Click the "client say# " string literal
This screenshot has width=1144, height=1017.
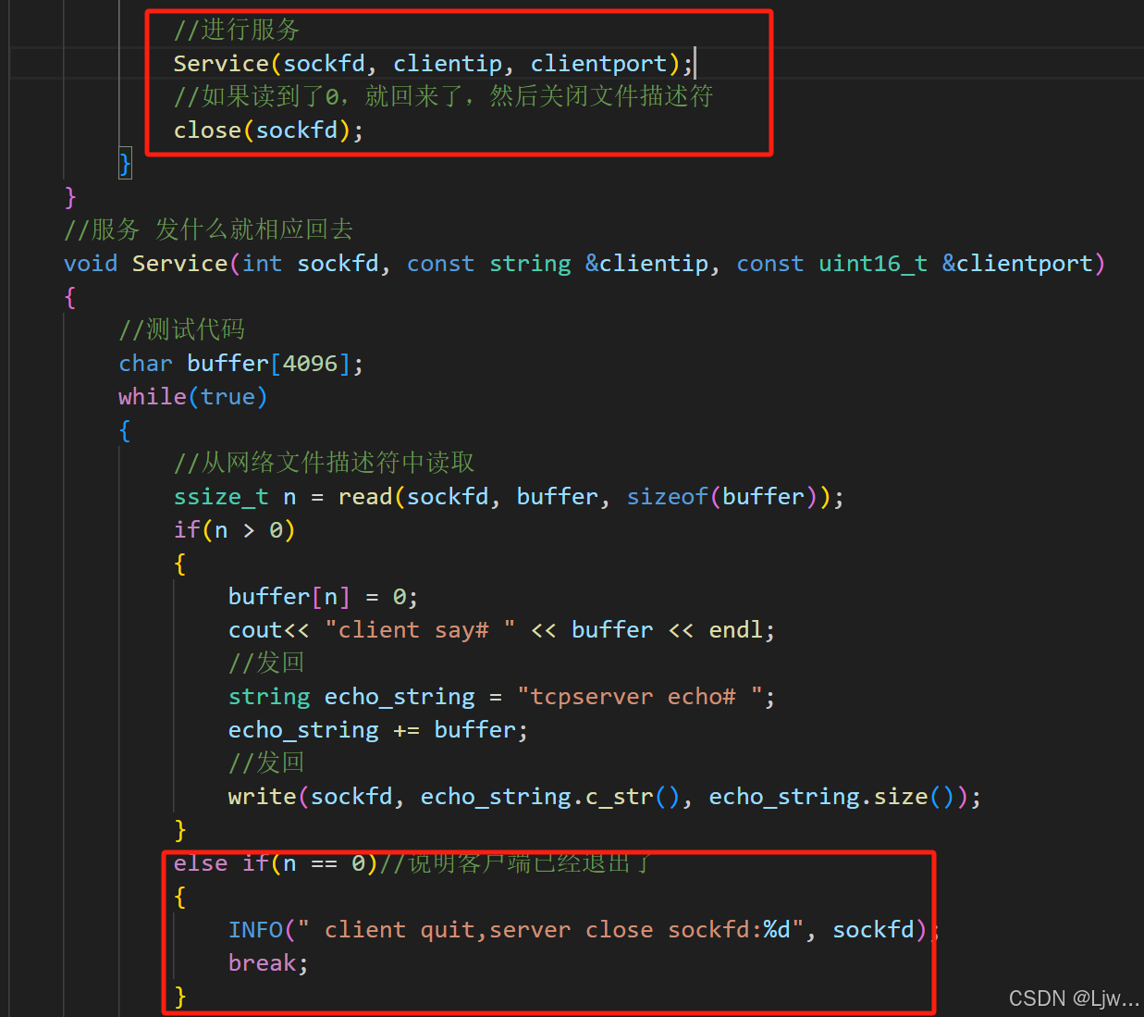tap(420, 630)
